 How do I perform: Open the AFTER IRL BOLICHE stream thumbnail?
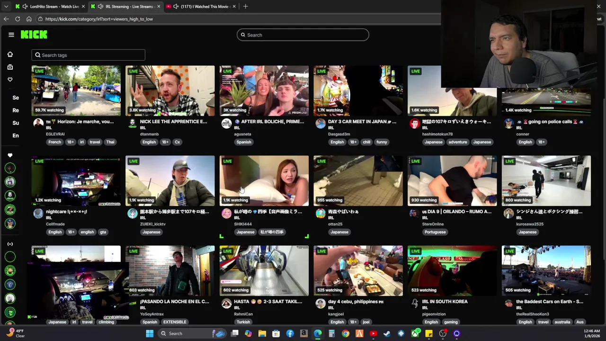(x=264, y=90)
